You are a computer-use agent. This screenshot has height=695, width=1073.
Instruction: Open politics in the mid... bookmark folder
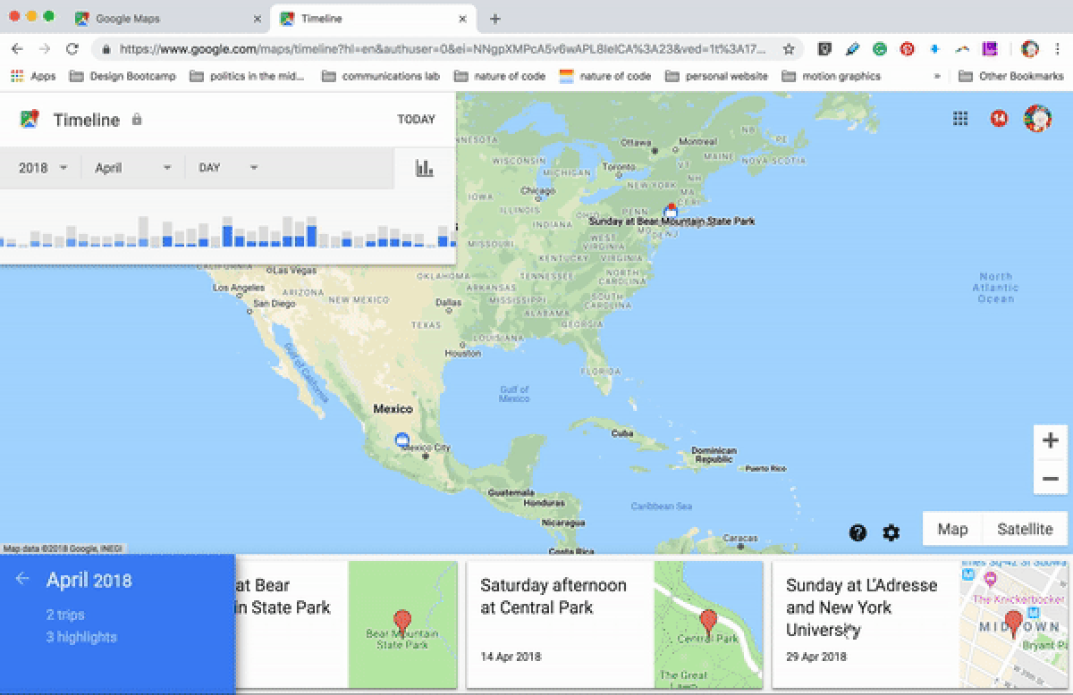click(x=247, y=76)
